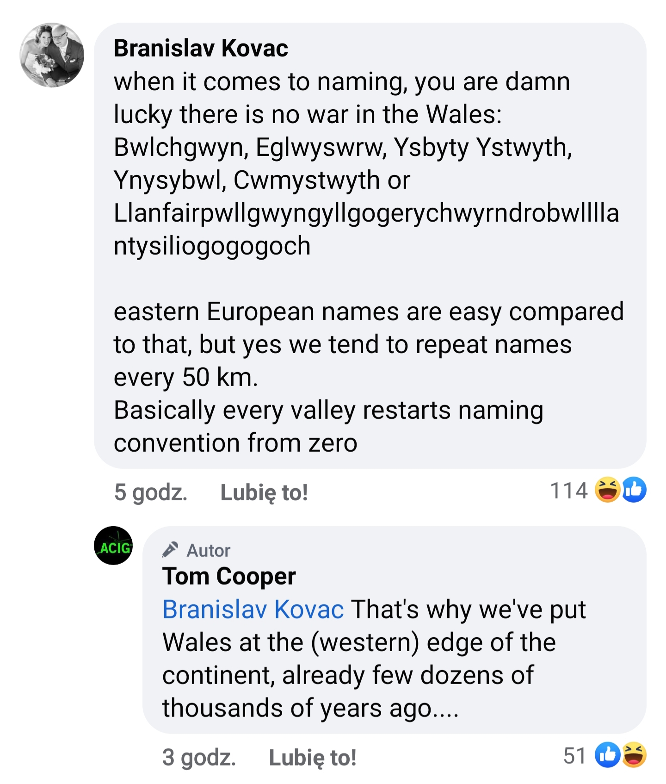666x784 pixels.
Task: Click thumbs-up reaction icon next to 51
Action: click(x=607, y=755)
